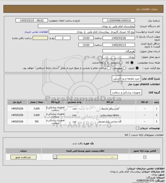Click the remaining hours empty field
The width and height of the screenshot is (166, 183).
pyautogui.click(x=40, y=38)
